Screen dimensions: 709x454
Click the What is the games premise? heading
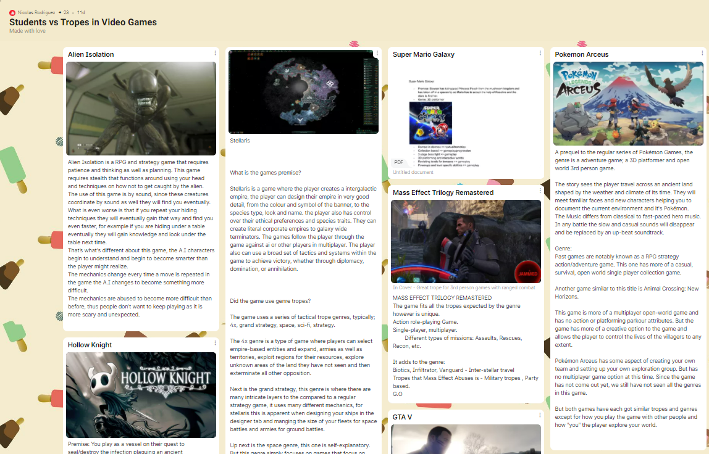point(266,173)
